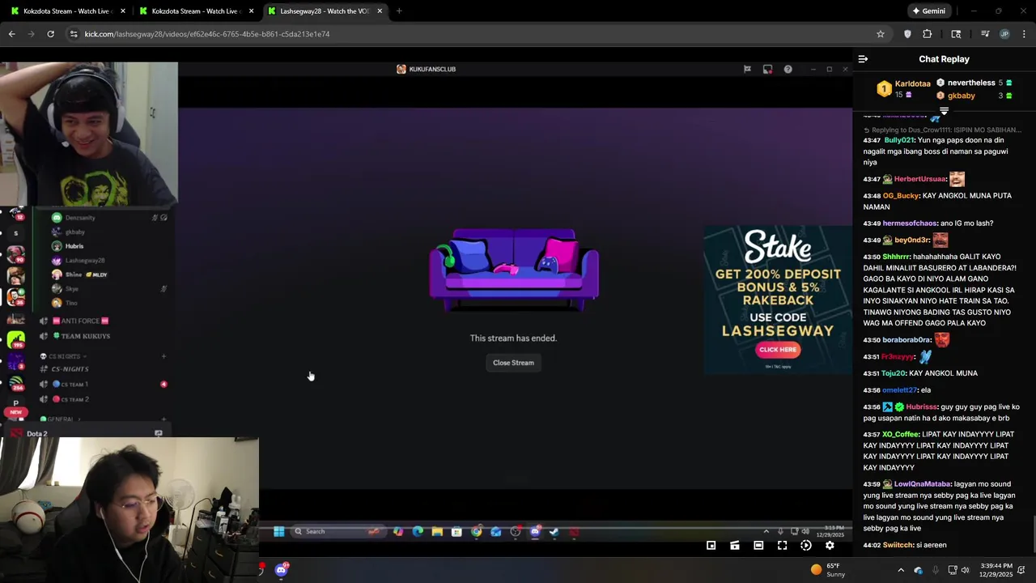The image size is (1036, 583).
Task: Click the Karldotaa top gifter name
Action: tap(912, 83)
